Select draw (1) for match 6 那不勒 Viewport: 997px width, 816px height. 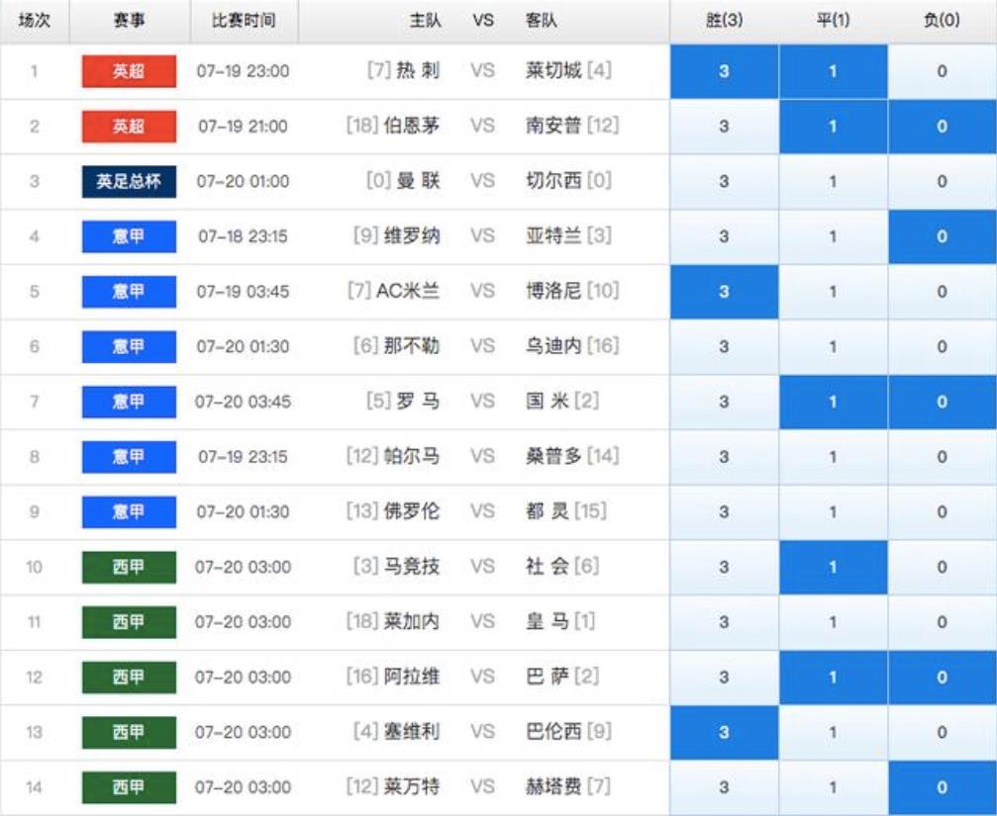point(833,347)
